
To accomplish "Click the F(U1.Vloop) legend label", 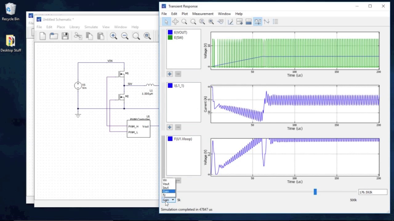I will coord(183,139).
